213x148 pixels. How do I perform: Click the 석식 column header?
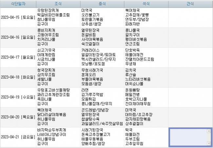146,4
